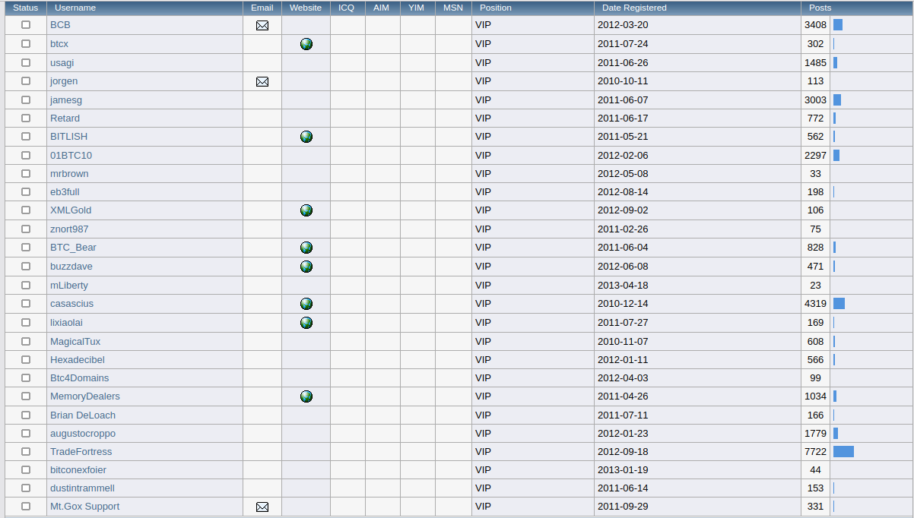
Task: Select the Btc4Domains checkbox
Action: point(26,378)
